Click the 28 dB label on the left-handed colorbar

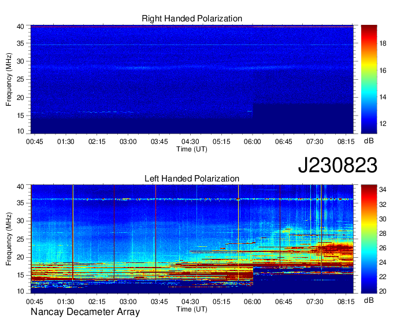[383, 234]
